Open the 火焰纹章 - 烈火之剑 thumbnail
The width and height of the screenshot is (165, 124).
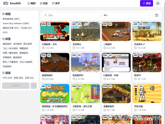pos(85,94)
